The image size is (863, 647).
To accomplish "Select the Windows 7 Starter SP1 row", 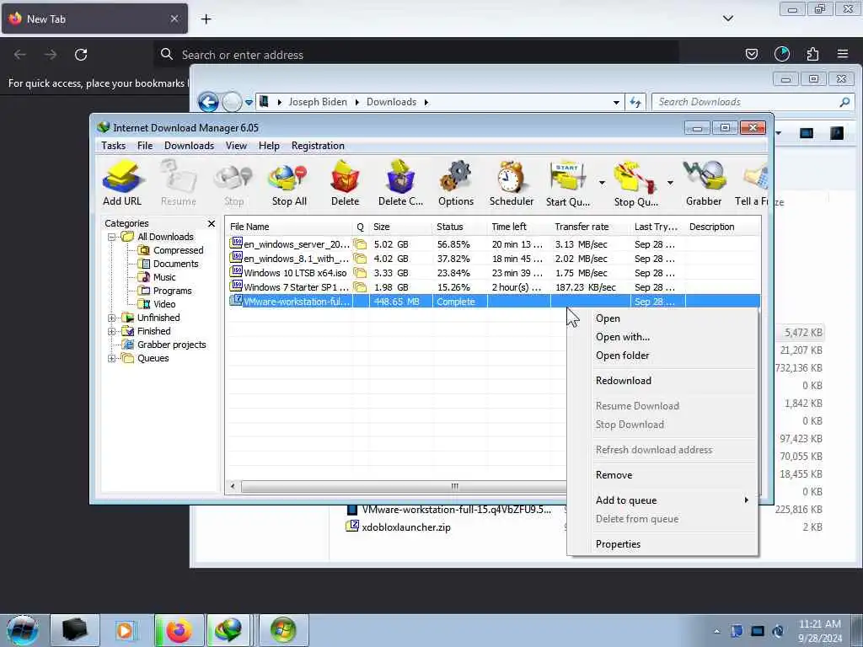I will 494,287.
